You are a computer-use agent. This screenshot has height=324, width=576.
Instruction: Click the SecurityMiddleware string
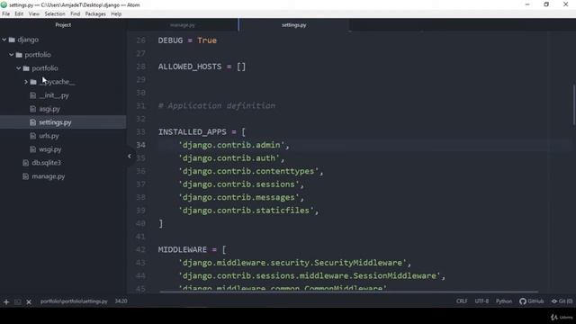[x=292, y=263]
